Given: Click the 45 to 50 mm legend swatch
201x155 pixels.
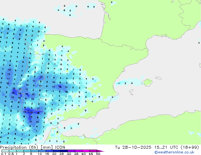Looking at the screenshot, I should click(x=93, y=151).
